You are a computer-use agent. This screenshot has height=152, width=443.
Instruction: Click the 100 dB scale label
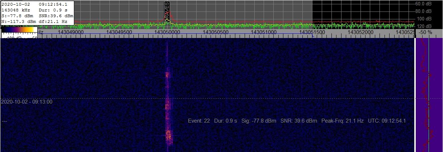(424, 19)
